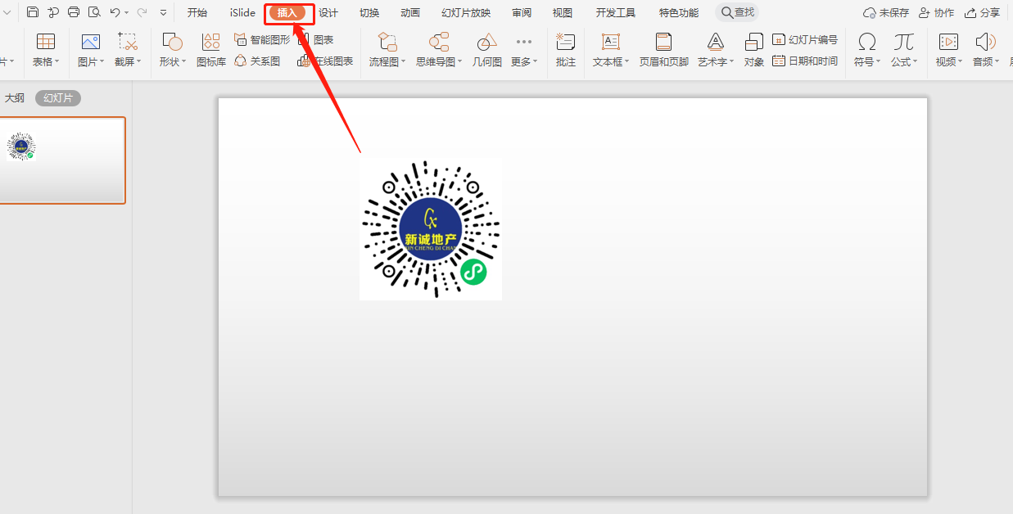Click the 文本框 text box icon
Screen dimensions: 1013x514
[611, 42]
